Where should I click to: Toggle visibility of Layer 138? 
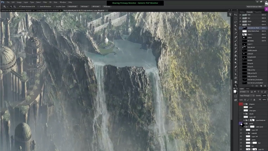tap(241, 130)
